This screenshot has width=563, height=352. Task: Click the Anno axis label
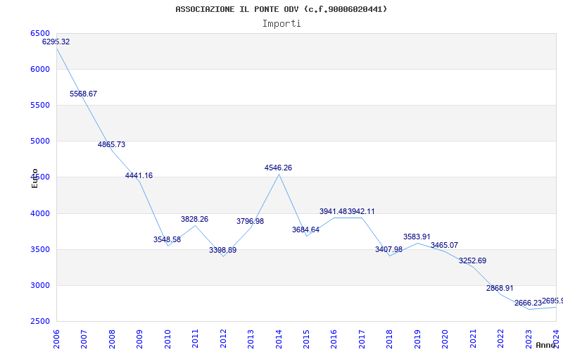point(545,345)
